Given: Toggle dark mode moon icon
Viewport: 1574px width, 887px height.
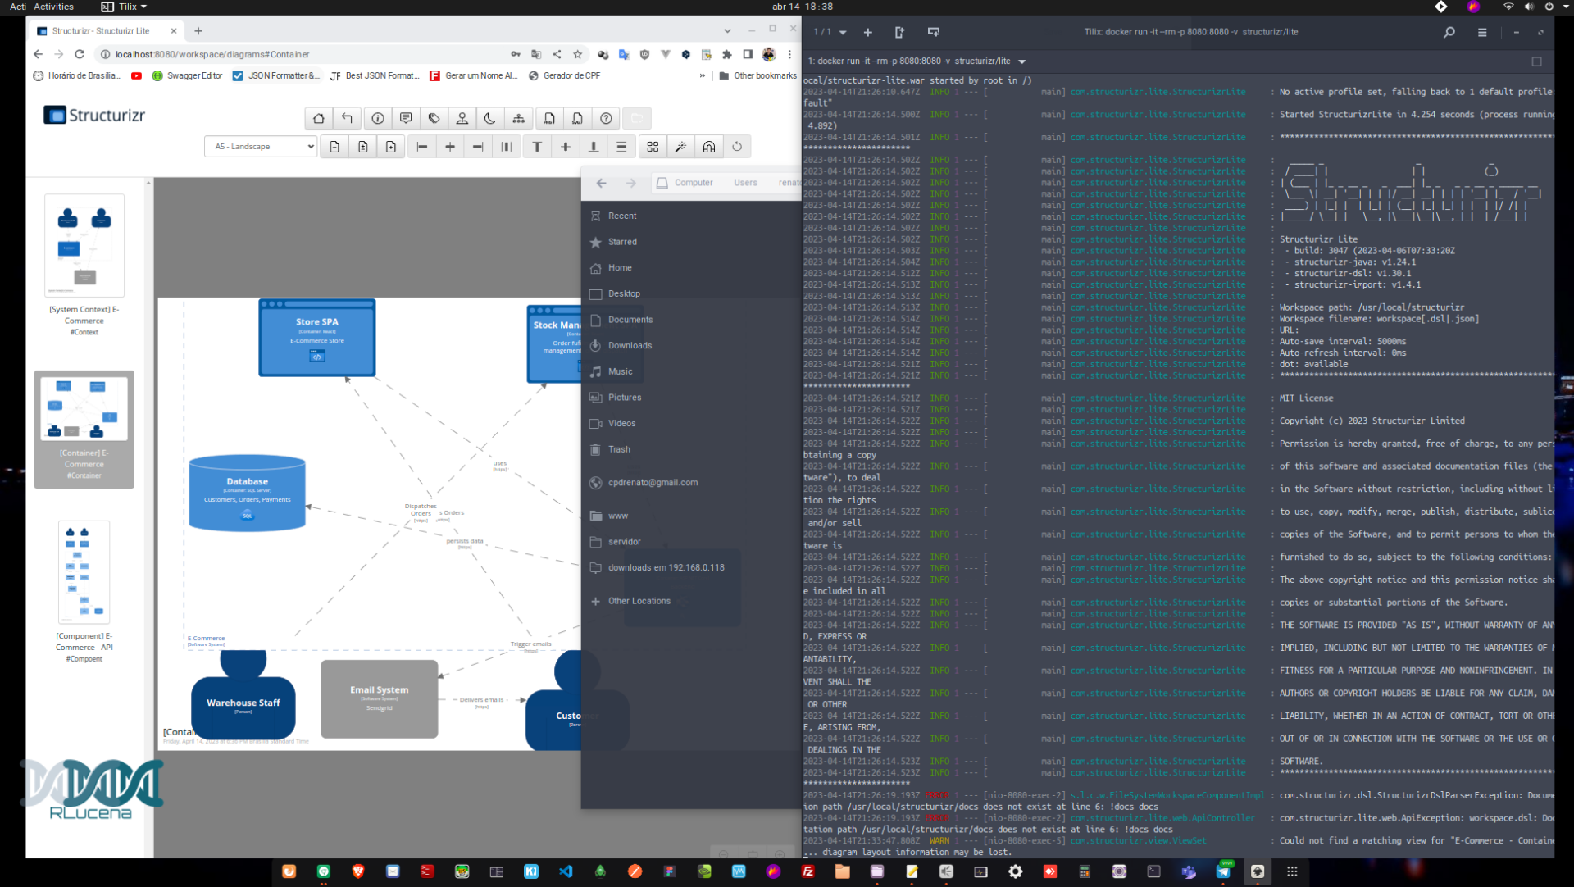Looking at the screenshot, I should click(490, 118).
